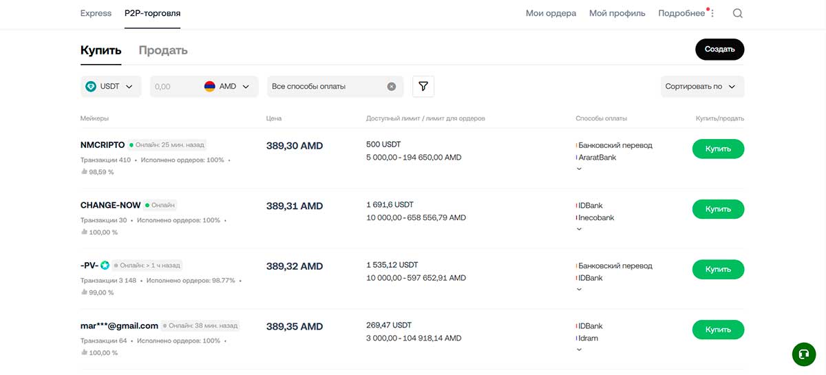
Task: Open maker CHANGE-NOW profile
Action: pyautogui.click(x=110, y=205)
